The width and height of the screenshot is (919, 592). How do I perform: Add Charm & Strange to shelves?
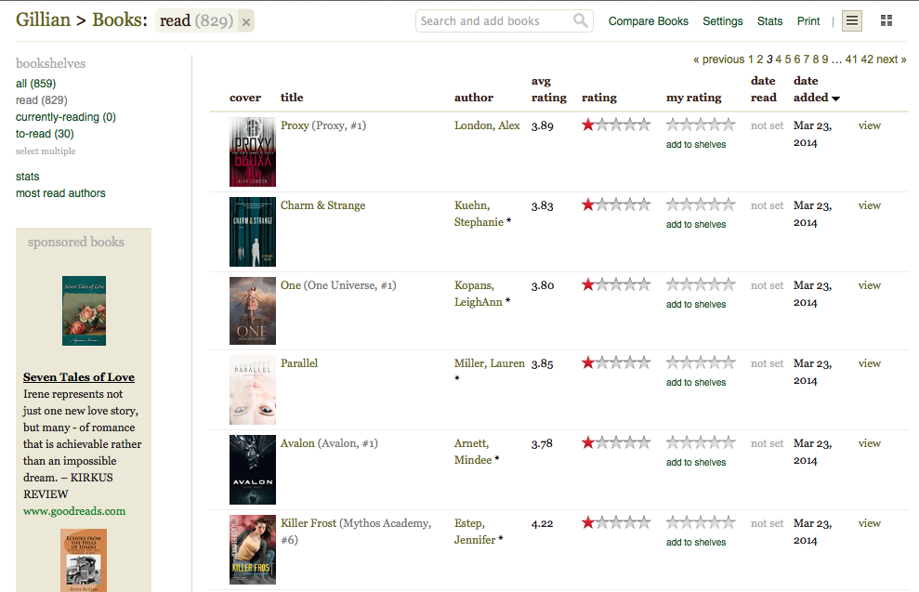[696, 225]
